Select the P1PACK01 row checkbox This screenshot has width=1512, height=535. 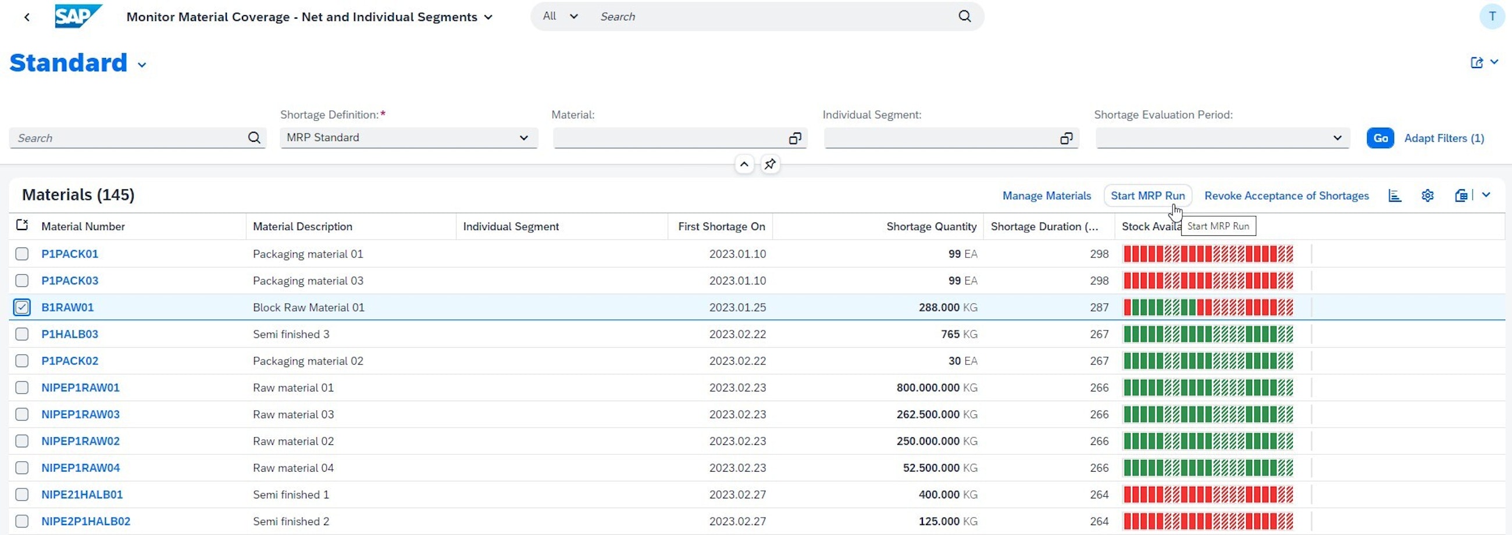click(x=22, y=254)
